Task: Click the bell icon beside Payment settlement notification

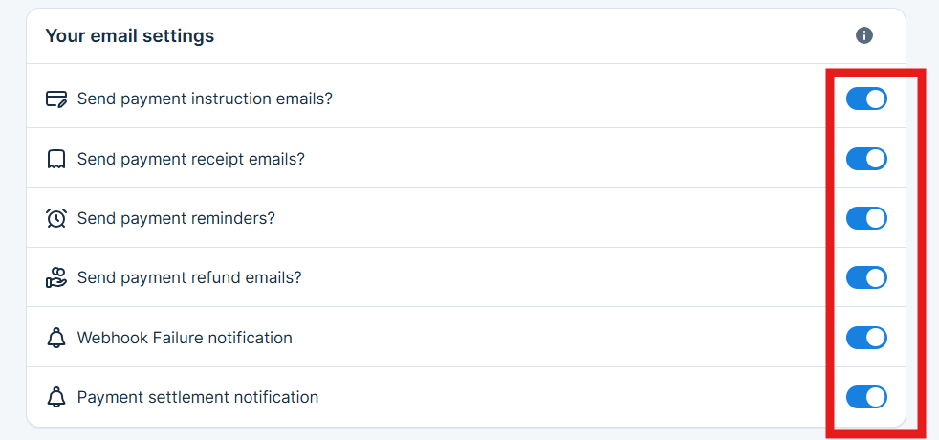Action: (56, 397)
